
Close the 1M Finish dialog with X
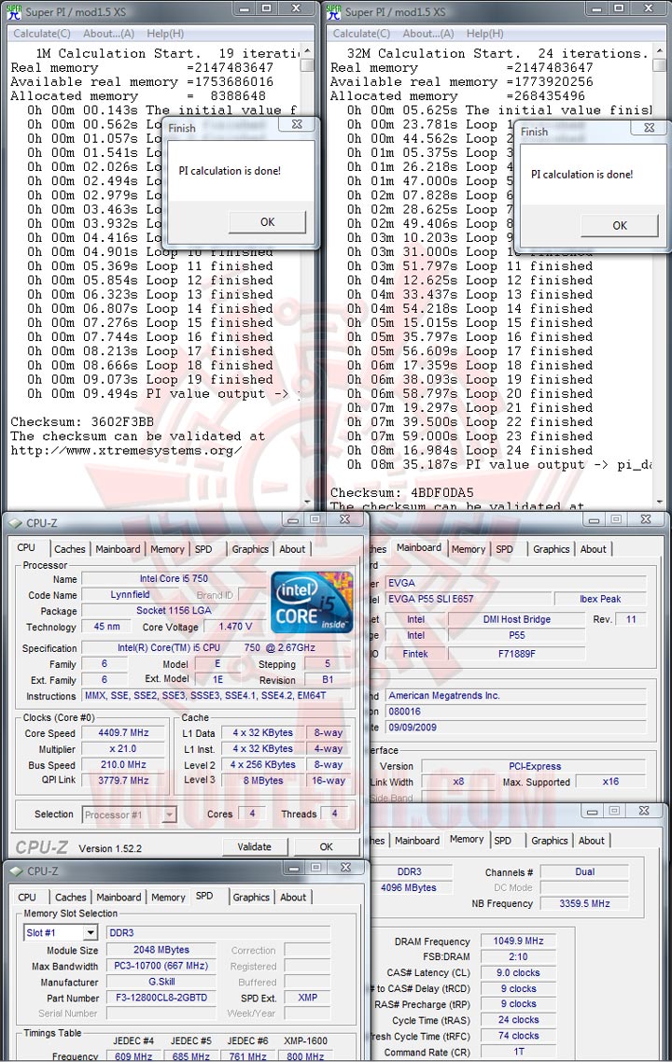coord(297,124)
